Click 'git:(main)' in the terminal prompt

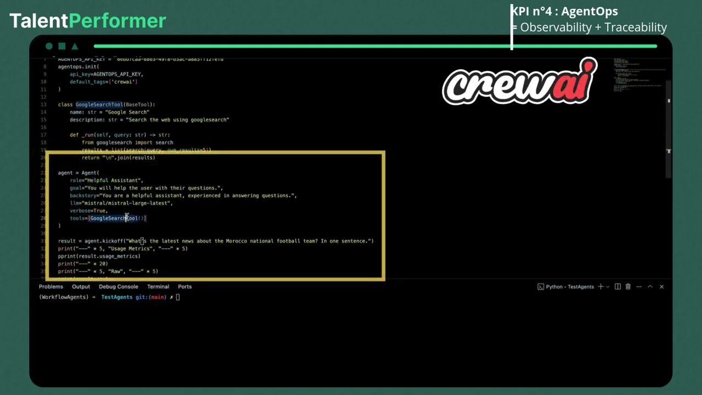click(x=151, y=297)
